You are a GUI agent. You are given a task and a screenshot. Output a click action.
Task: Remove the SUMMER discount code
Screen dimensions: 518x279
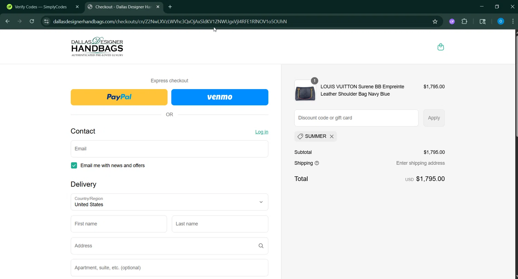pos(332,136)
